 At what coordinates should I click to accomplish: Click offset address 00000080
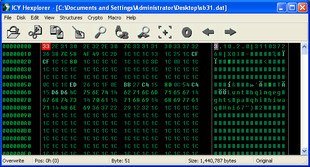(17, 108)
